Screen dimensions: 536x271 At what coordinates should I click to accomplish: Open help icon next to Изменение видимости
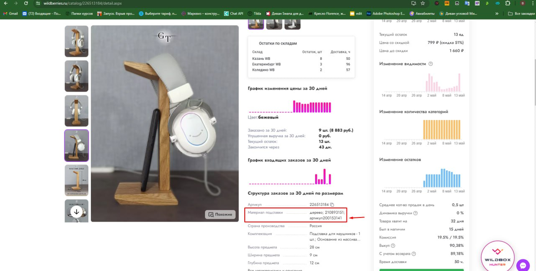coord(431,64)
